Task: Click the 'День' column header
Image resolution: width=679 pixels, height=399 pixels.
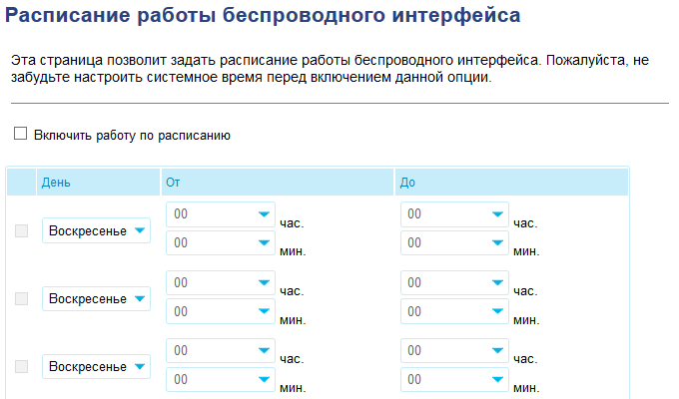Action: 56,182
